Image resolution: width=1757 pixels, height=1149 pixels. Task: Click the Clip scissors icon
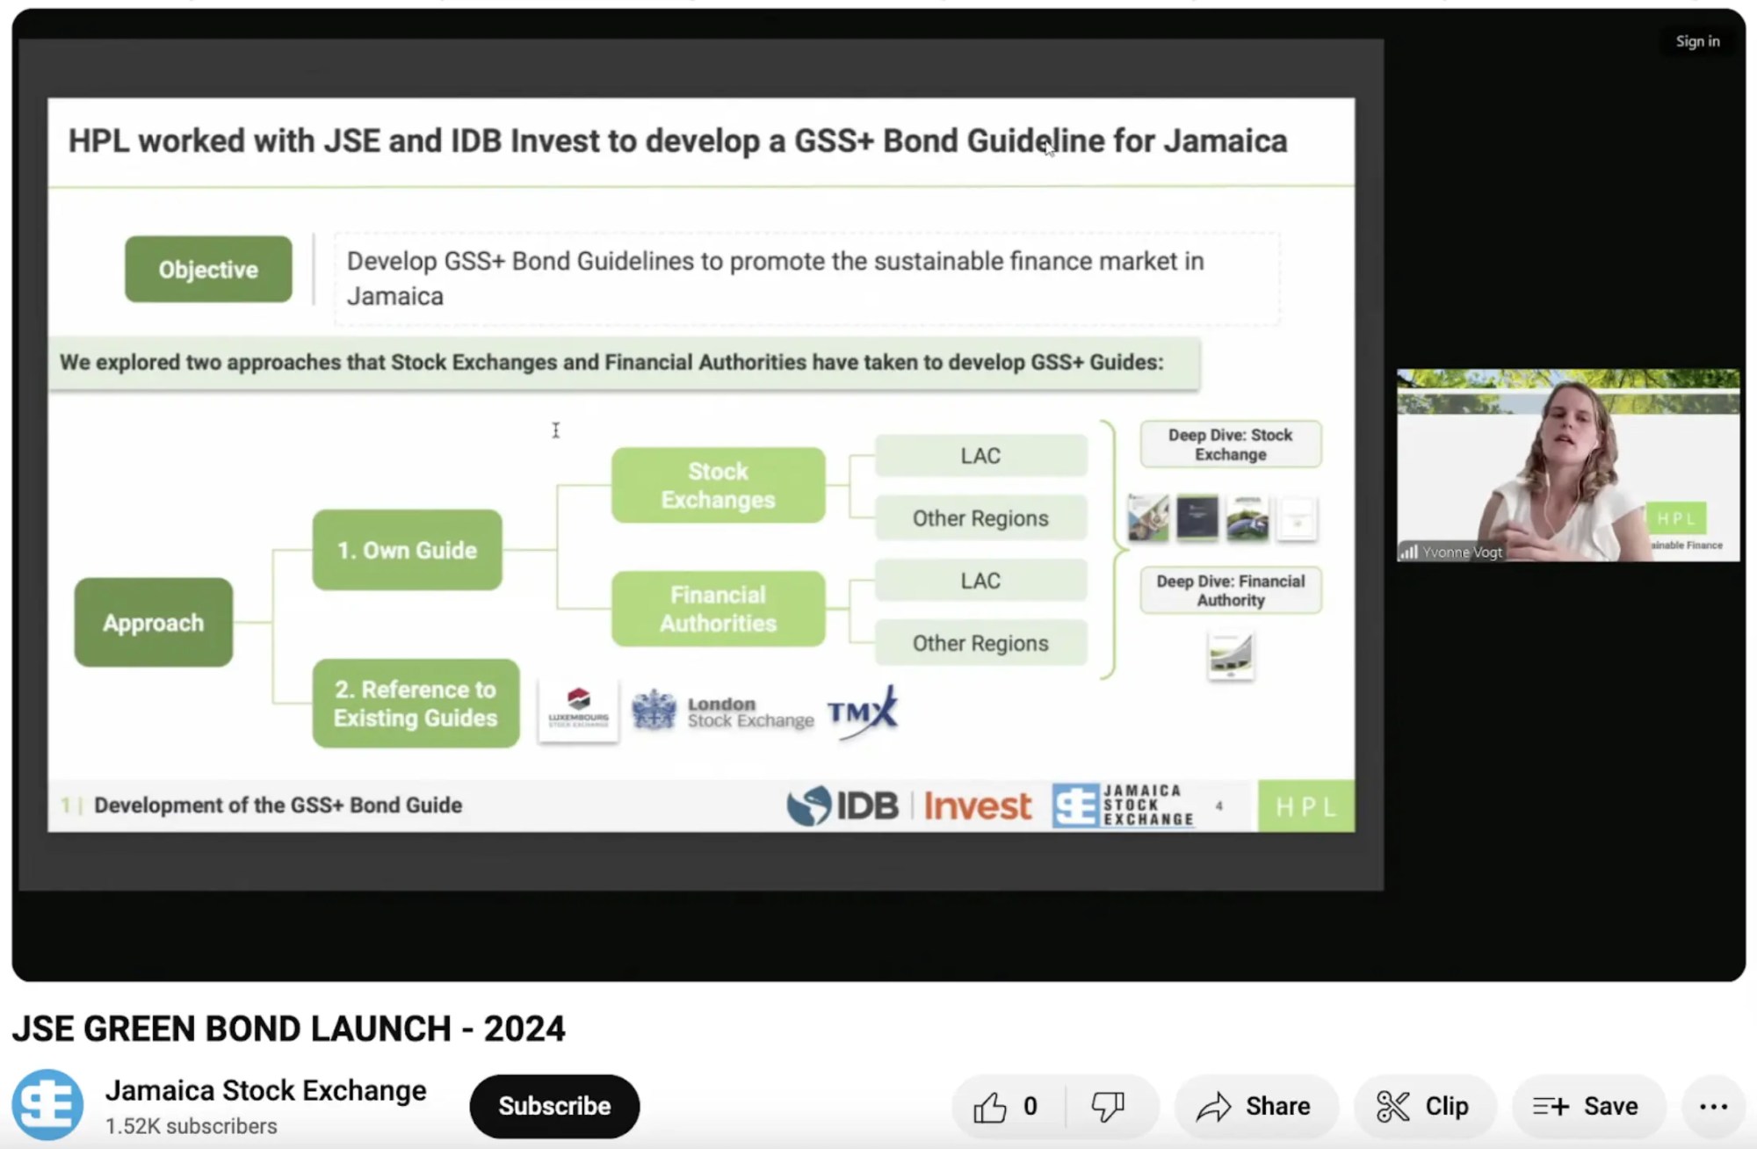tap(1393, 1107)
